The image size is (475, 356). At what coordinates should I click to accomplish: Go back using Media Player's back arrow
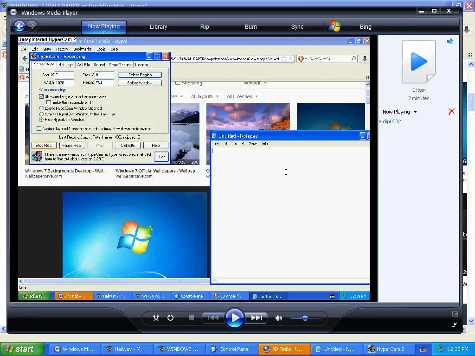[x=19, y=26]
